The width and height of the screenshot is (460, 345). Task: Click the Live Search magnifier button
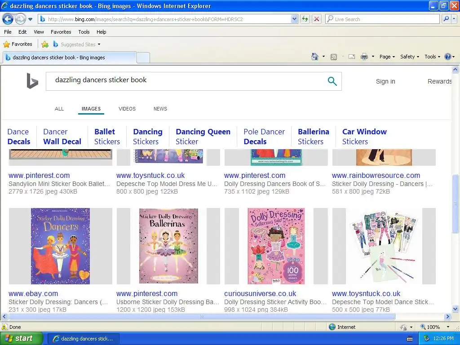click(x=446, y=19)
